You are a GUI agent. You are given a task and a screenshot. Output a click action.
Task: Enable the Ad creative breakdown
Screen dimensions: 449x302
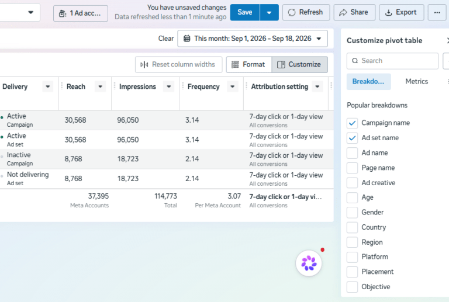coord(352,183)
